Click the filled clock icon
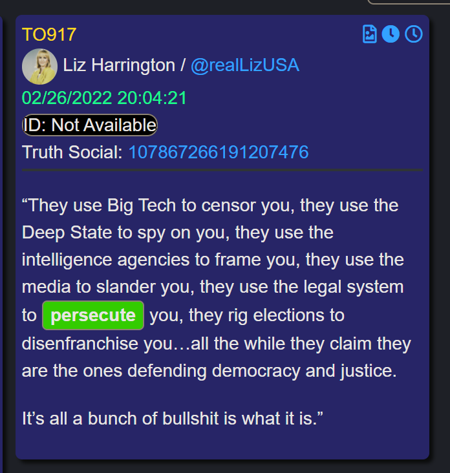 click(391, 34)
